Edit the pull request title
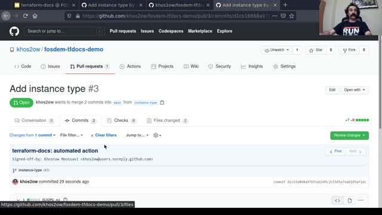Screen dimensions: 382x215 pos(332,90)
